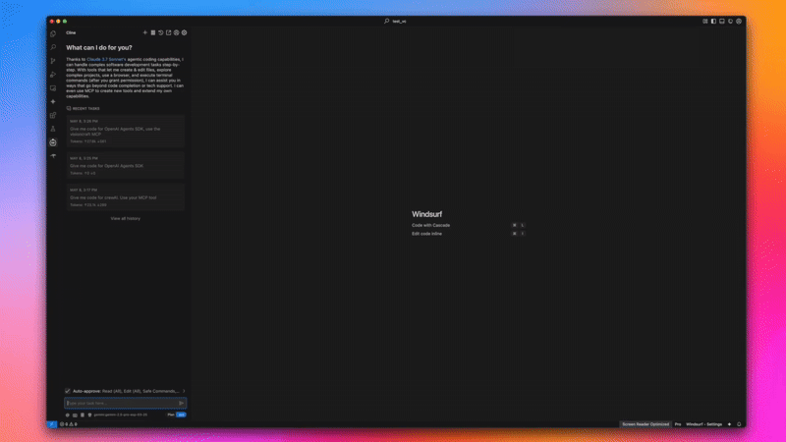The height and width of the screenshot is (442, 786).
Task: Open the Remote Explorer view
Action: (x=53, y=88)
